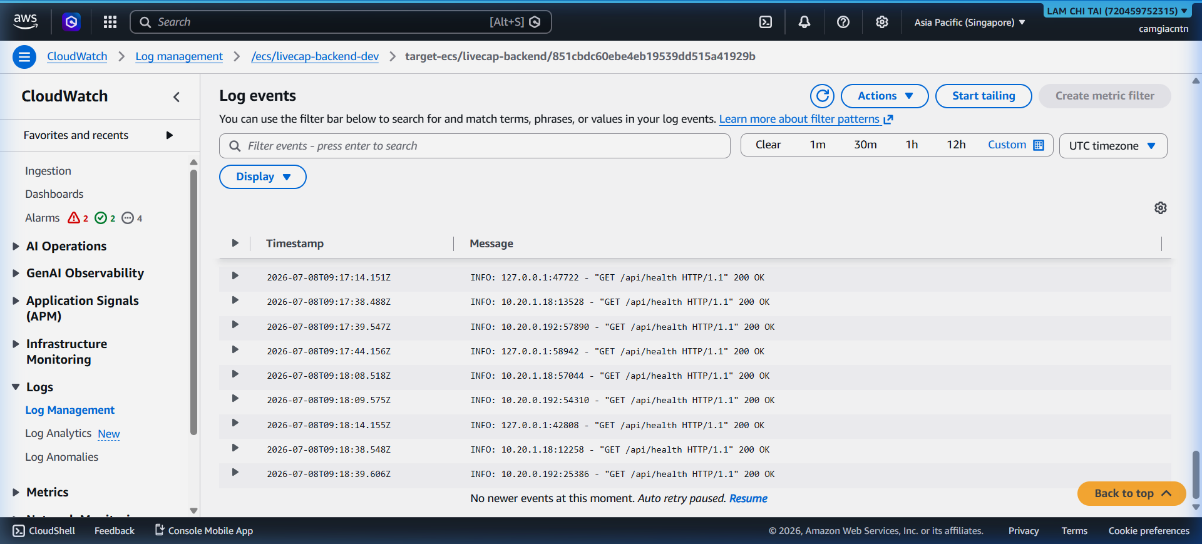Image resolution: width=1202 pixels, height=544 pixels.
Task: Open the services grid menu icon
Action: (x=110, y=22)
